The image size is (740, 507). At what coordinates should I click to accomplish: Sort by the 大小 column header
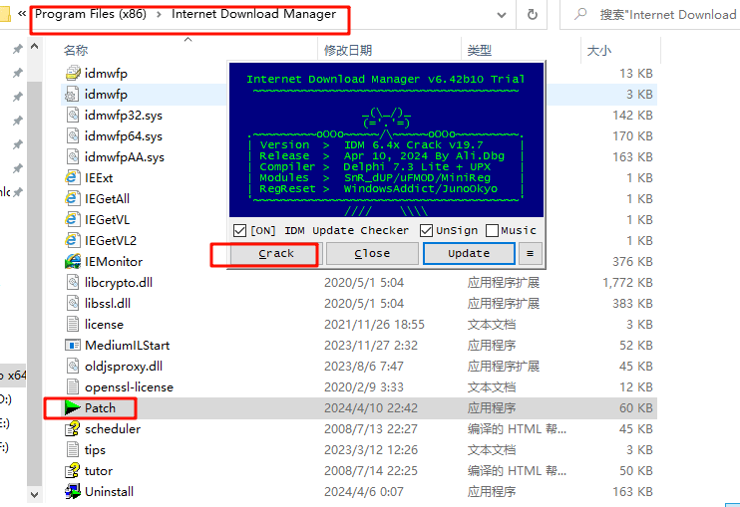pos(599,50)
